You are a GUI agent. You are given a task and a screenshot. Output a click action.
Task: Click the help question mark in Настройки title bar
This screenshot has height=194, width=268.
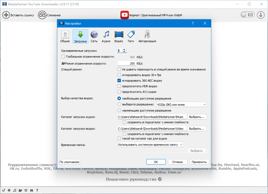pos(193,23)
